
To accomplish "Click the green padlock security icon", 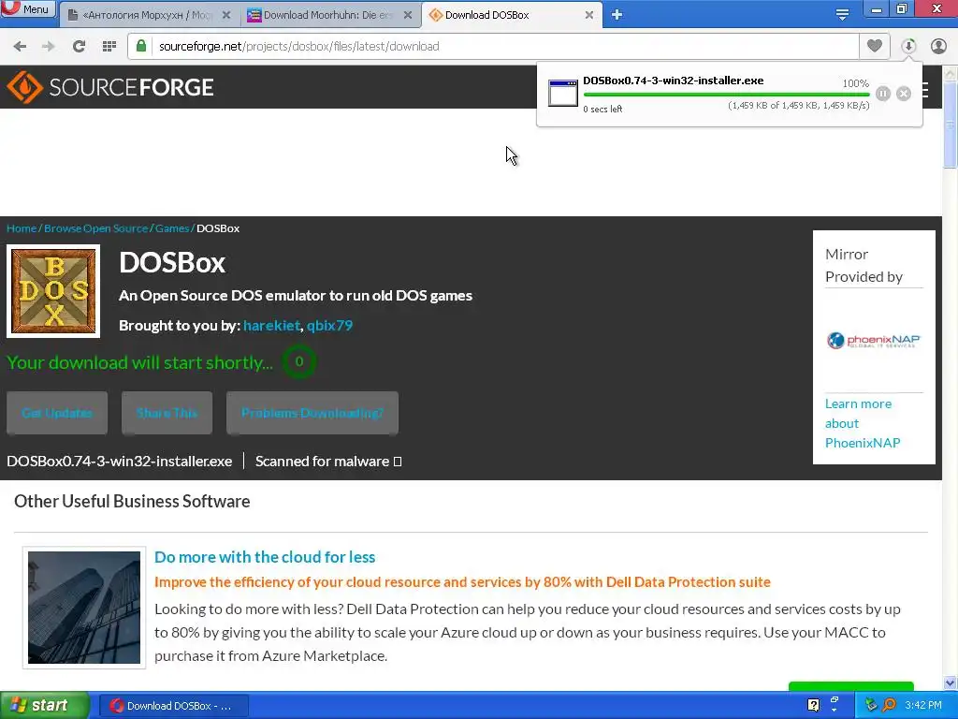I will coord(141,46).
